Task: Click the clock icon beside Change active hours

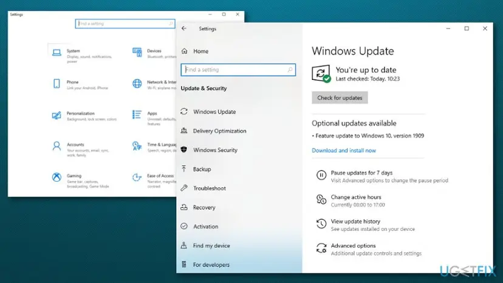Action: coord(321,199)
